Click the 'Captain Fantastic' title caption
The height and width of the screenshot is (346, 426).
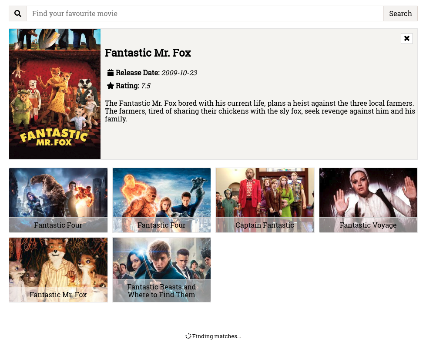tap(265, 225)
